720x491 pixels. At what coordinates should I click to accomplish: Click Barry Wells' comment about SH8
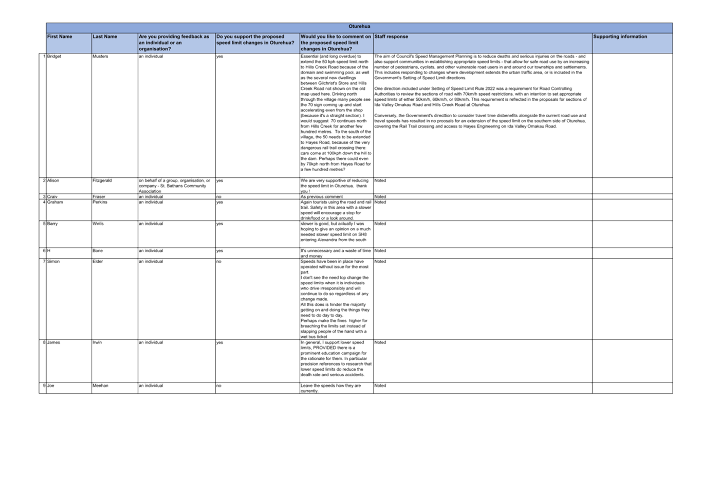(x=335, y=232)
